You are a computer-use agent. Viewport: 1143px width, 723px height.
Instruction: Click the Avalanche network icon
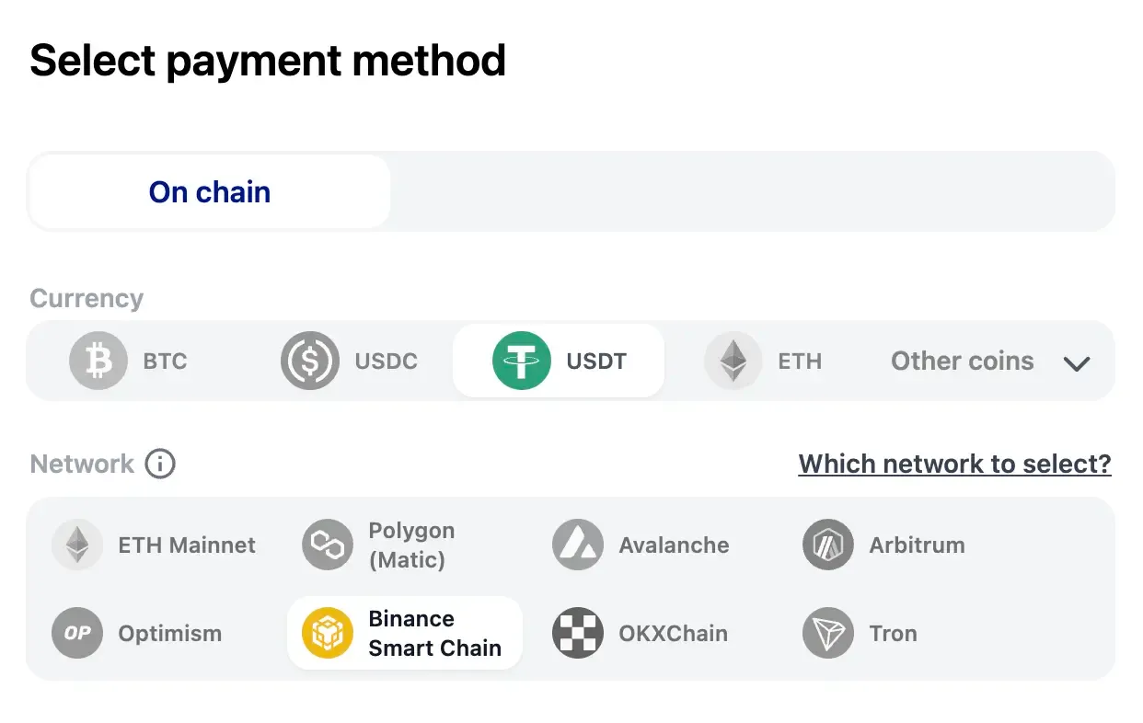tap(578, 545)
